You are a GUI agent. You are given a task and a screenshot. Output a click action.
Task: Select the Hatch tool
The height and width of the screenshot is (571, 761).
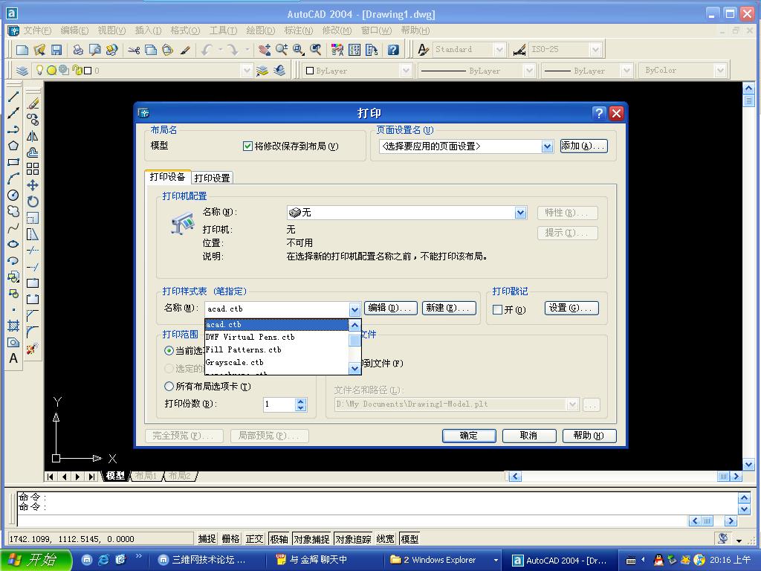13,326
